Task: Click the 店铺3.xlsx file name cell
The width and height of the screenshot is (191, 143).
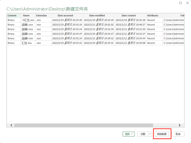Action: (28, 34)
